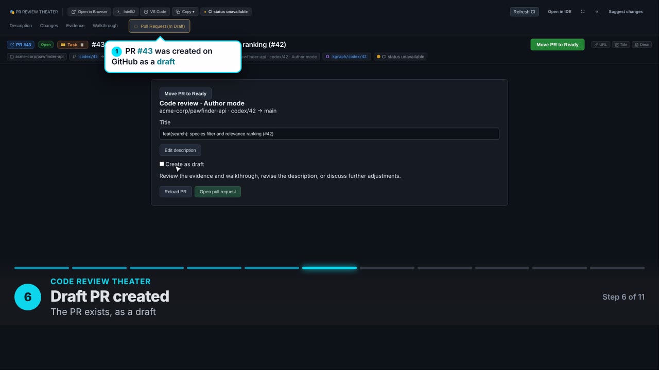Click the "Step 6 of 11" text
Viewport: 659px width, 370px height.
click(x=623, y=297)
